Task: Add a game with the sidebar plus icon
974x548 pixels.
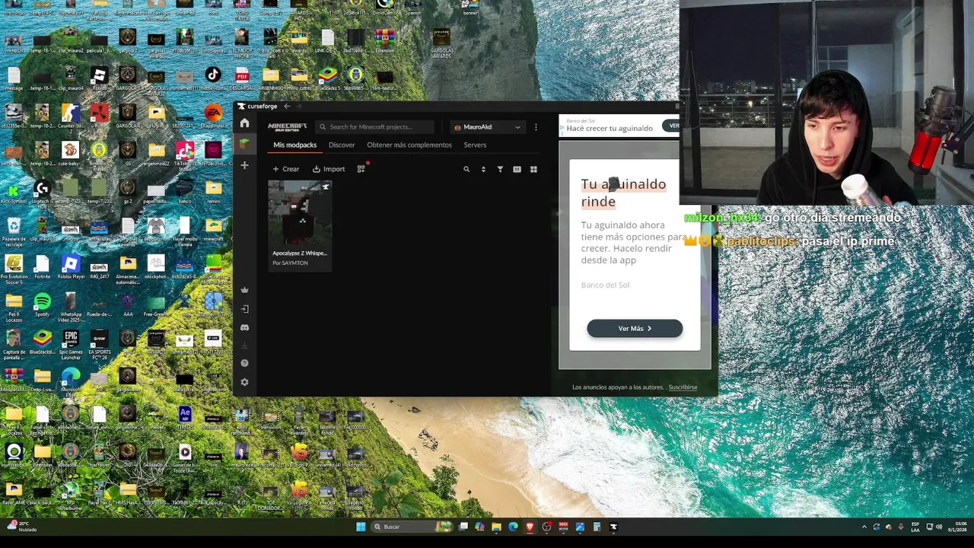Action: coord(244,165)
